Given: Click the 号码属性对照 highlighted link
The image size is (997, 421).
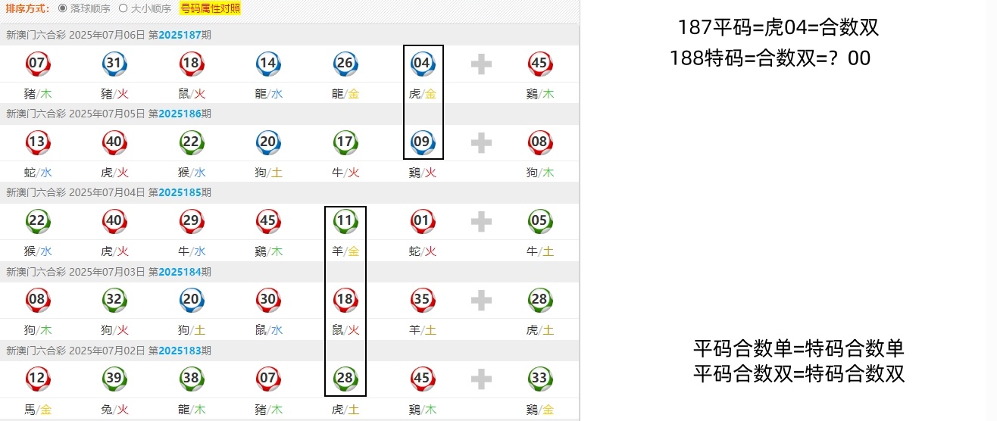Looking at the screenshot, I should pos(210,9).
